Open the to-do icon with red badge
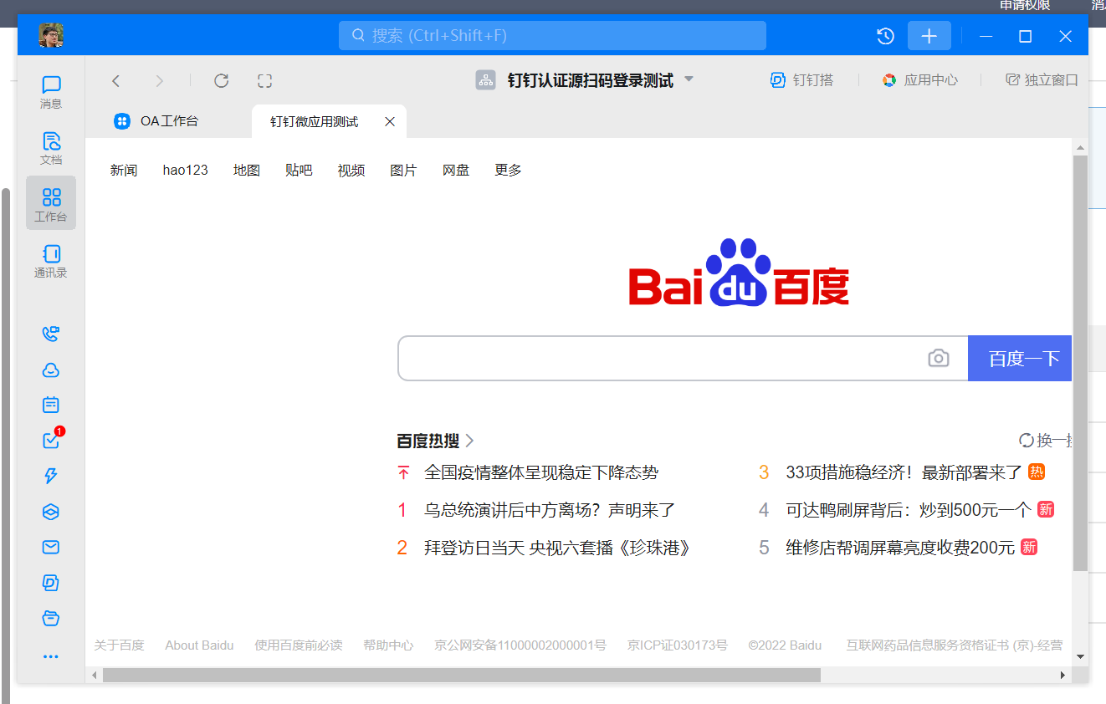The height and width of the screenshot is (704, 1106). click(51, 441)
